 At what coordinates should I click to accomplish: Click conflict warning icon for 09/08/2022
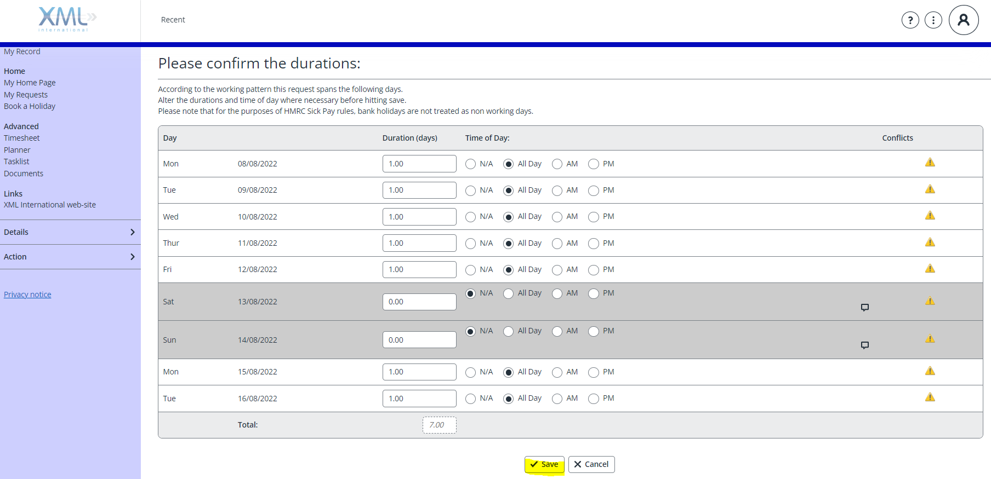[x=930, y=189]
